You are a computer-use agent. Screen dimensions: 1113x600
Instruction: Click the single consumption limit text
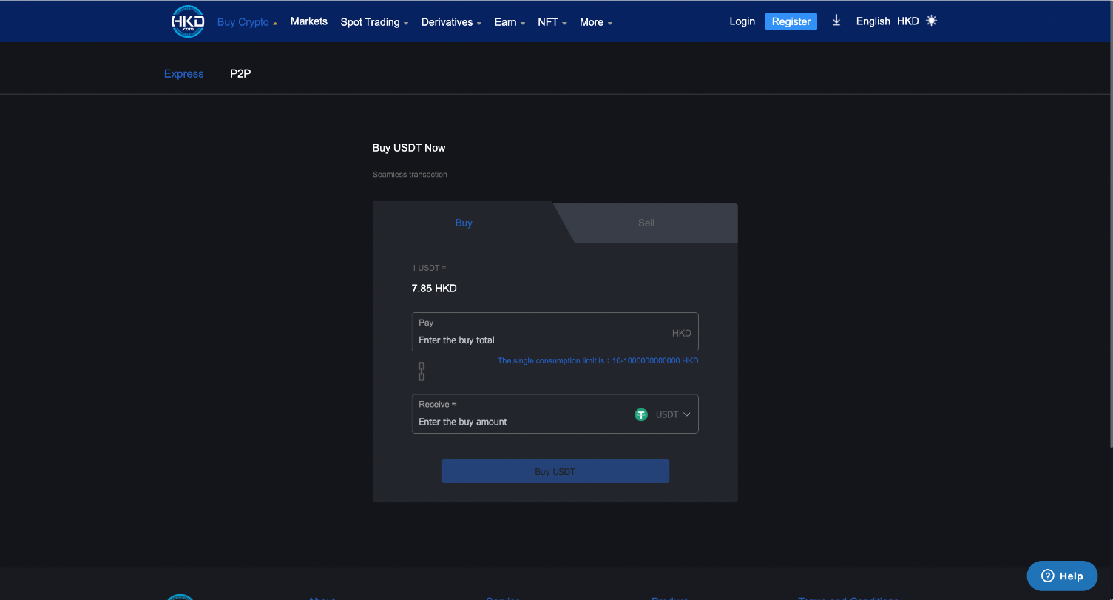pos(598,361)
